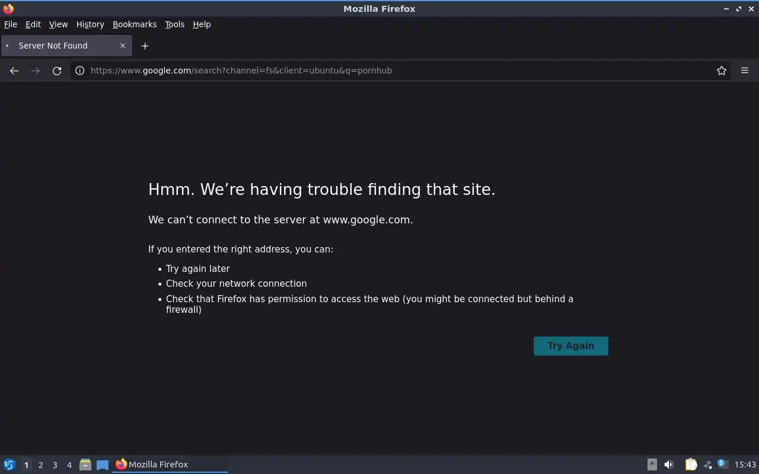This screenshot has height=474, width=759.
Task: Open the file manager from taskbar
Action: [x=85, y=465]
